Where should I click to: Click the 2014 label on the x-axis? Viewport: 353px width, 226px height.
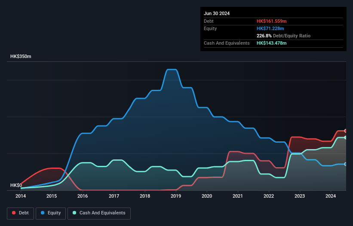pyautogui.click(x=21, y=196)
